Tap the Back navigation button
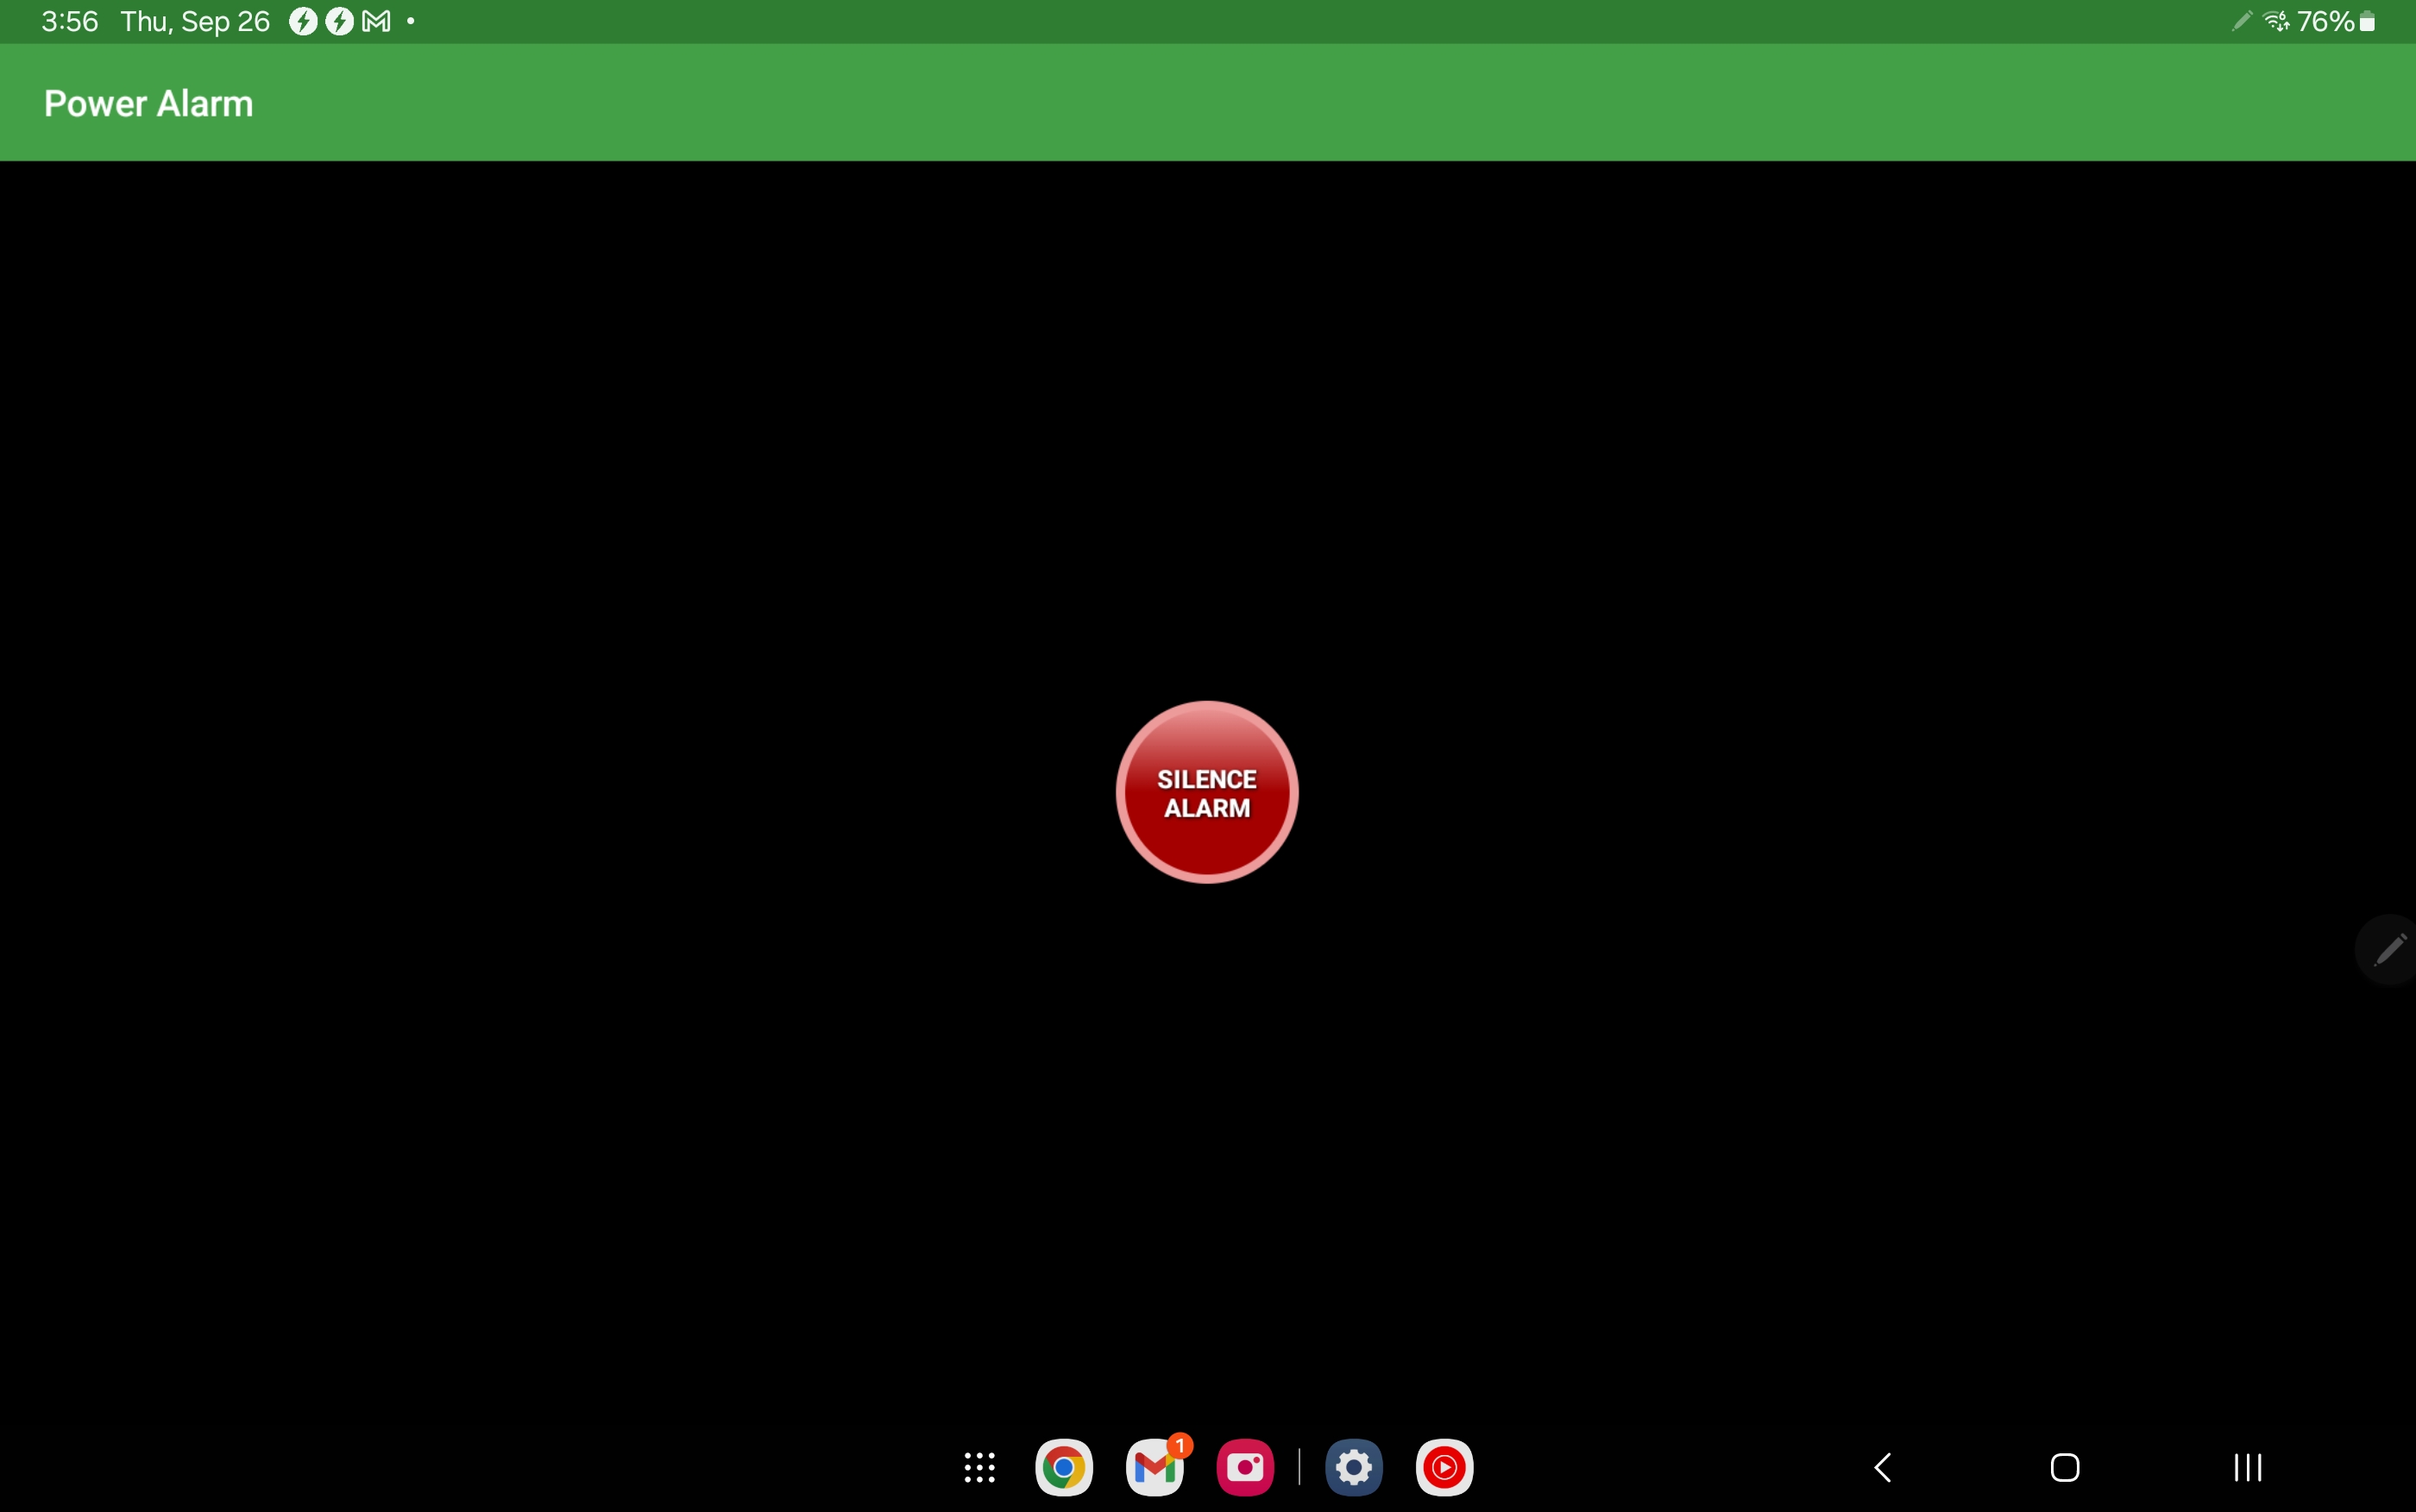This screenshot has width=2416, height=1512. coord(1884,1467)
